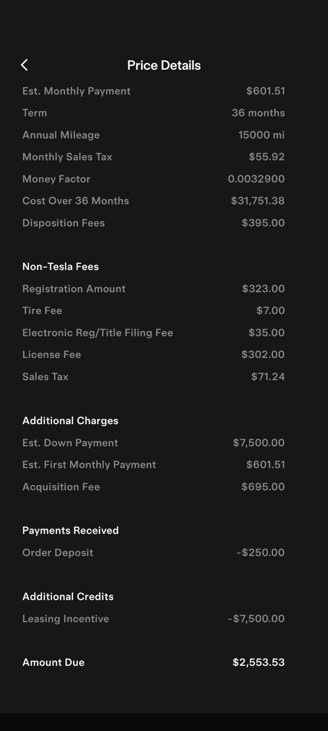328x731 pixels.
Task: Tap the Monthly Sales Tax amount $55.92
Action: point(267,157)
